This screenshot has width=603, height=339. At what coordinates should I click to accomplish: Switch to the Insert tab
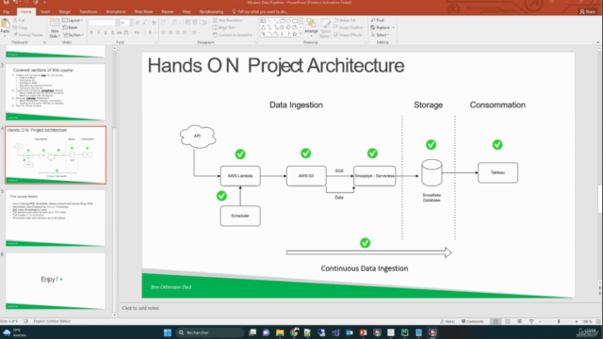[45, 12]
